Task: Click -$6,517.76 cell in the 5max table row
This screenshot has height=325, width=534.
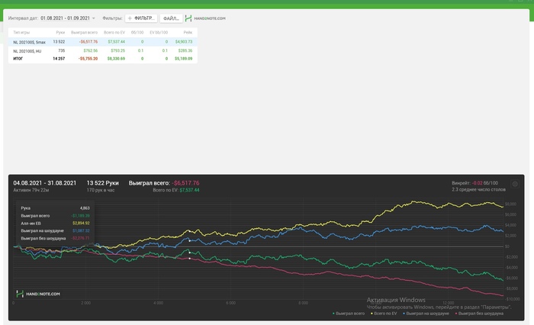Action: [x=88, y=42]
